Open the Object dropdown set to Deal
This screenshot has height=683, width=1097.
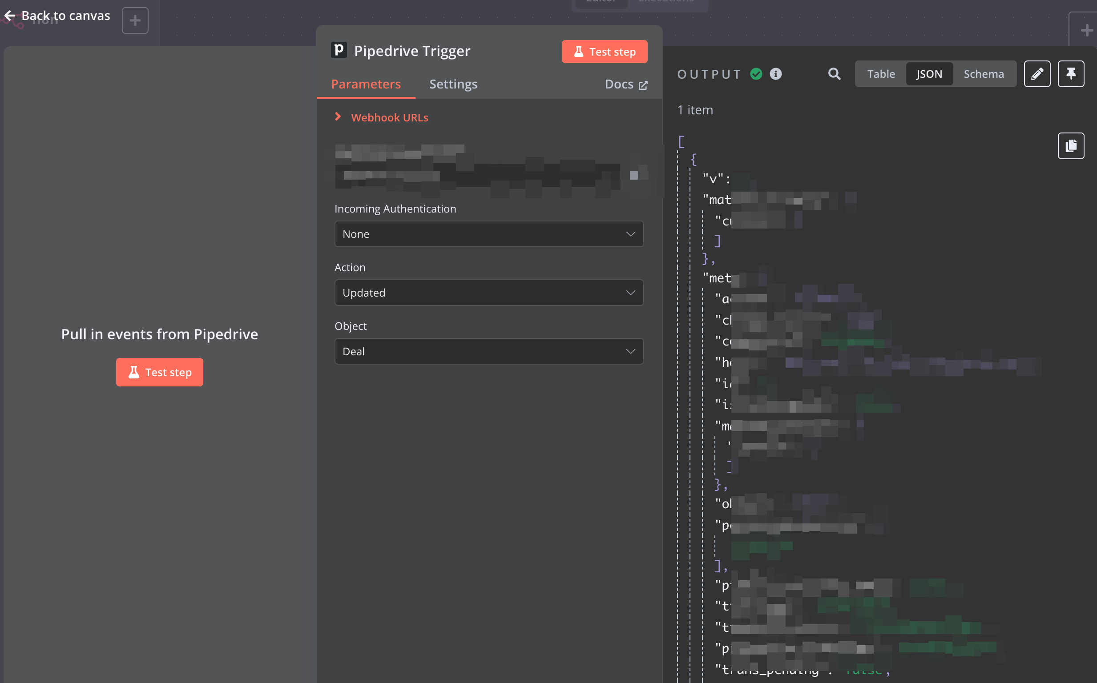[x=489, y=351]
